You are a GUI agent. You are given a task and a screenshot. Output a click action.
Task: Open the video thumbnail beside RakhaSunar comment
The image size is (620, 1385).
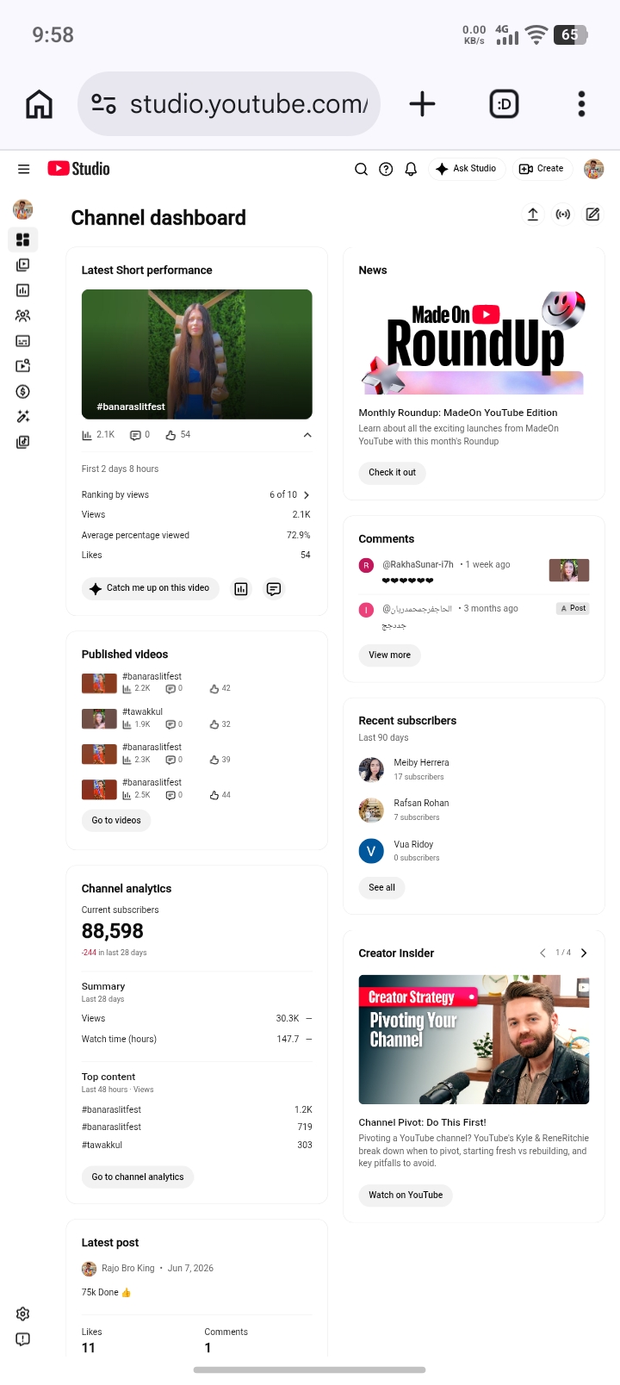click(569, 570)
